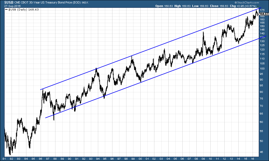Screen dimensions: 269x161
Task: Click the 45 price level on right axis
Action: 262,151
